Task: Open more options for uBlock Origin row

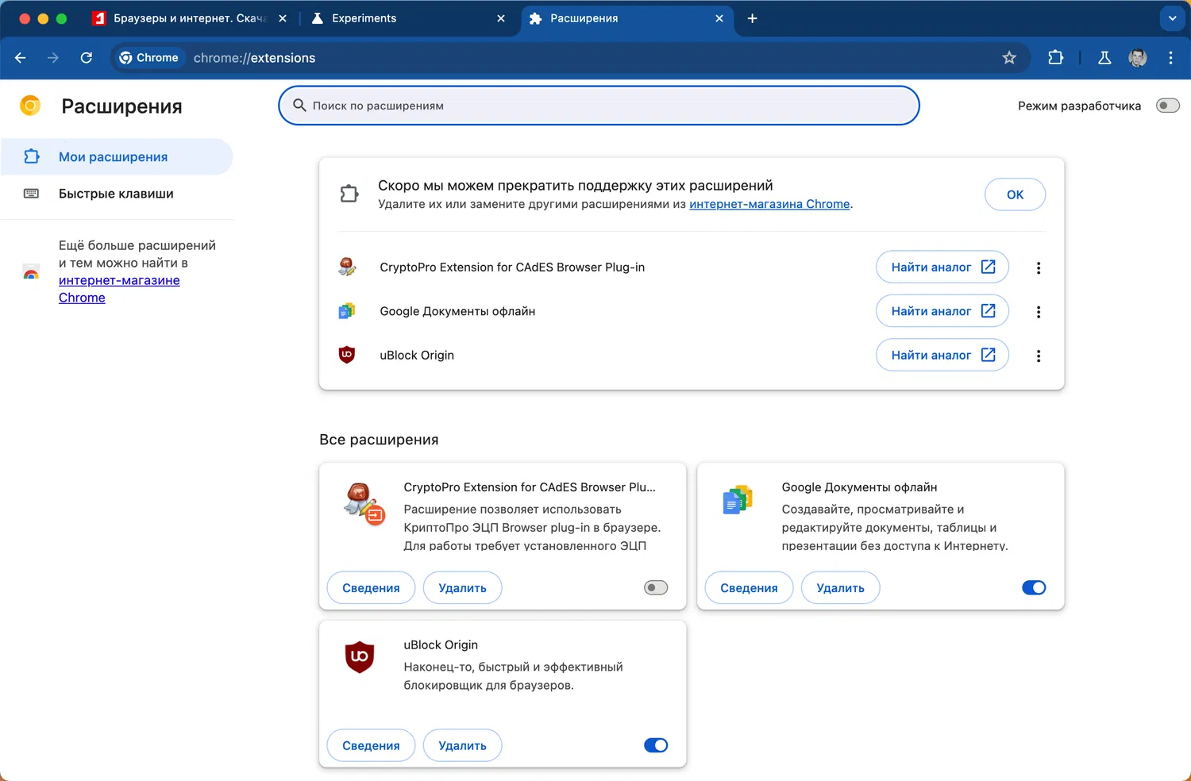Action: click(x=1039, y=356)
